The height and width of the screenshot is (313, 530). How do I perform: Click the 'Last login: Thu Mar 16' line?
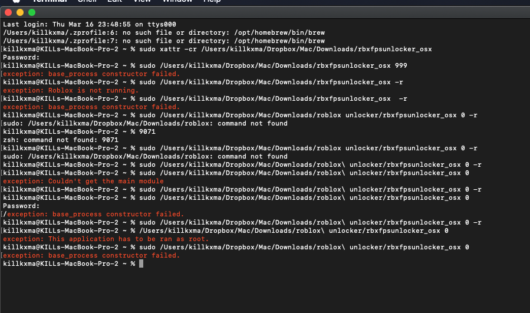pyautogui.click(x=90, y=24)
